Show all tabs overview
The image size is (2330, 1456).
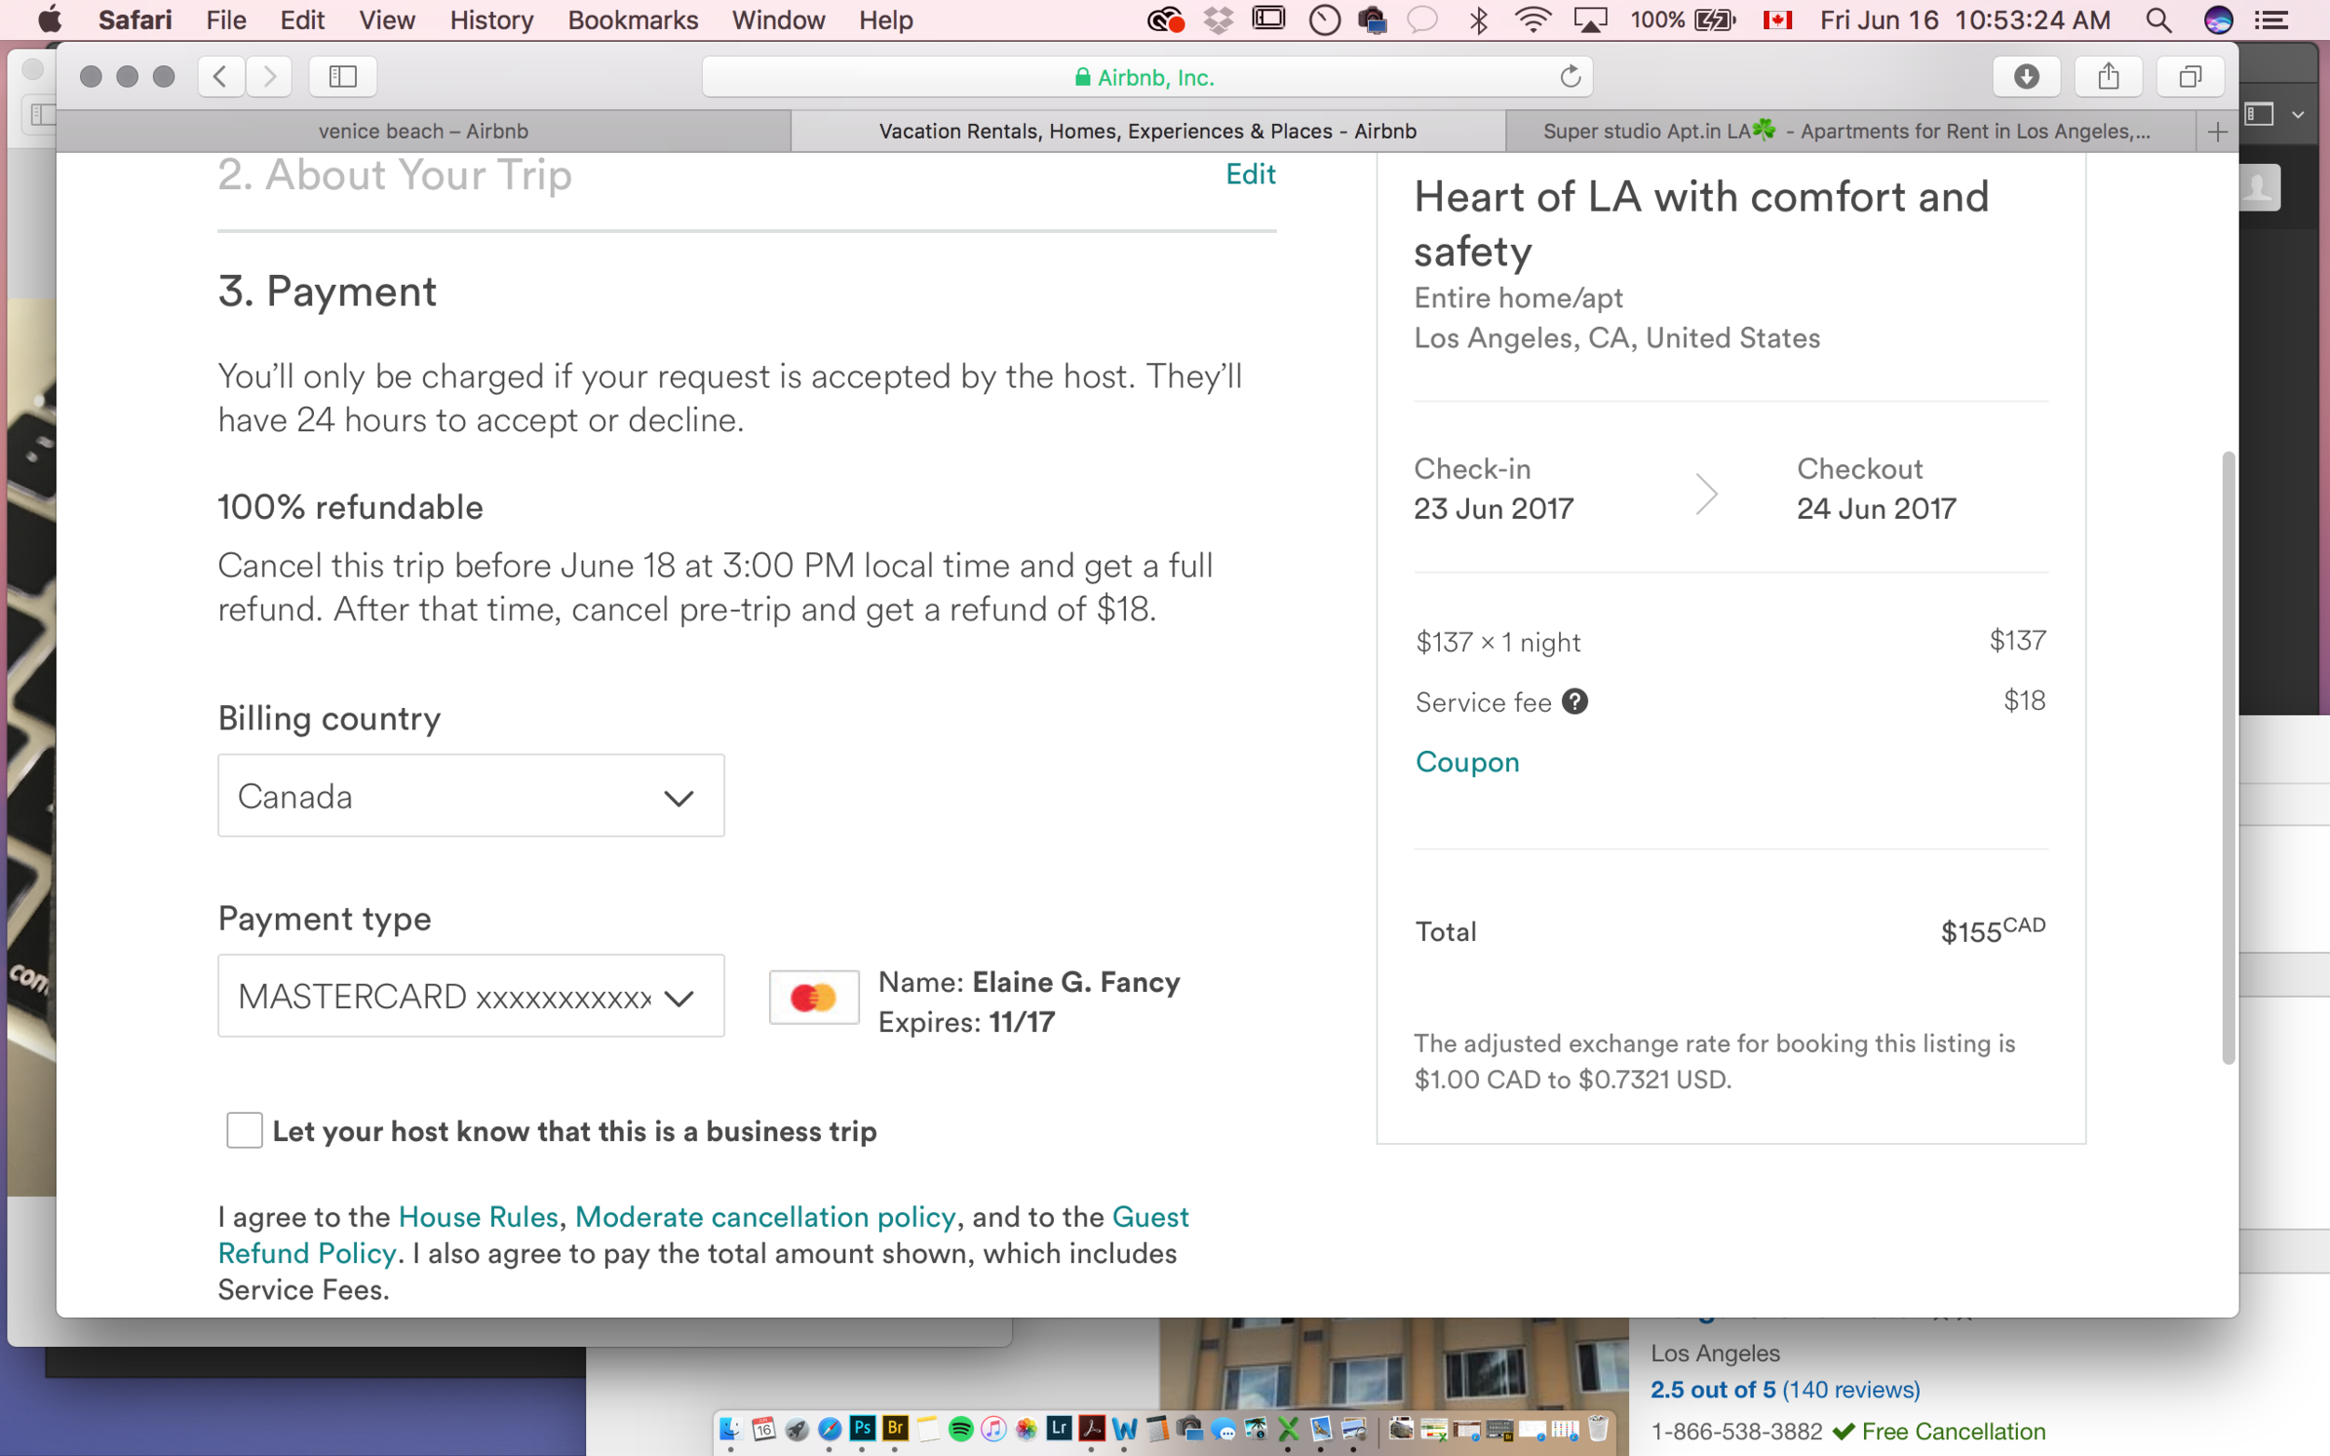pyautogui.click(x=2190, y=76)
